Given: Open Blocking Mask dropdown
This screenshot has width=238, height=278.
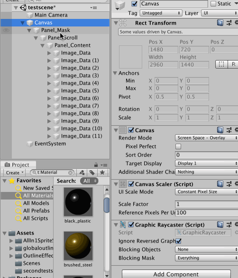Looking at the screenshot, I should tap(206, 258).
